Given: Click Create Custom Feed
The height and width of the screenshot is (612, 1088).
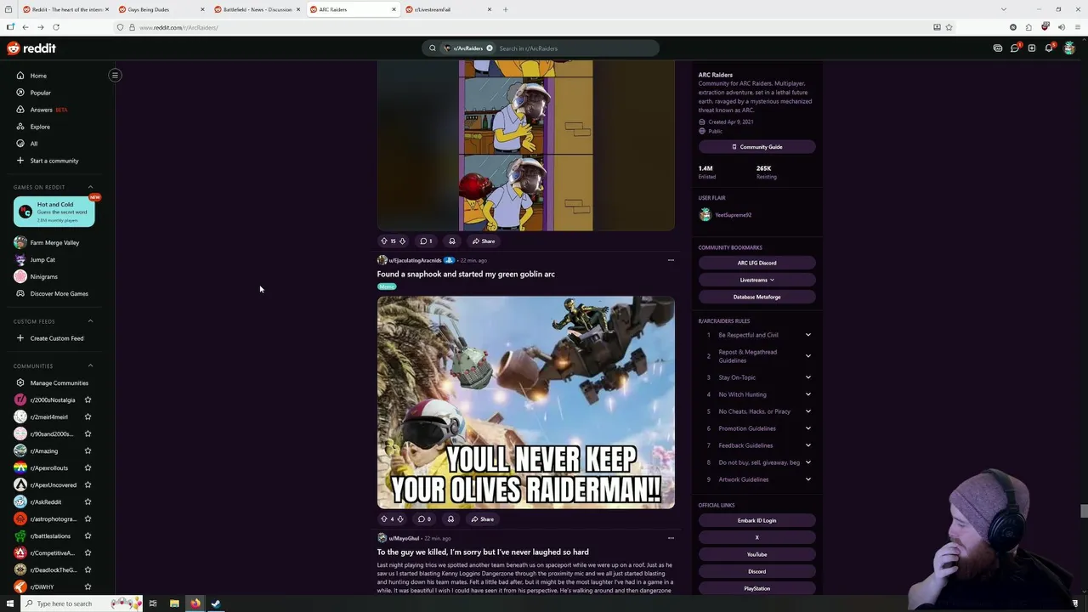Looking at the screenshot, I should [56, 338].
